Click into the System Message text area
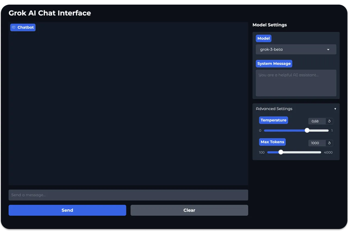 pyautogui.click(x=296, y=83)
